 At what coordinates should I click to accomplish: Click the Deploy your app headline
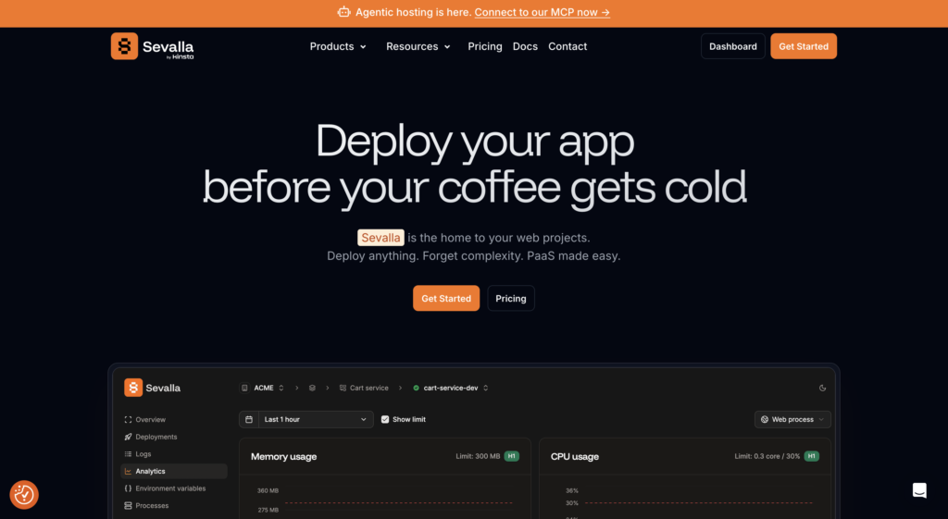pos(475,142)
